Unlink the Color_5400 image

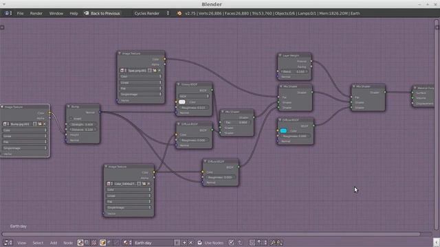[148, 184]
